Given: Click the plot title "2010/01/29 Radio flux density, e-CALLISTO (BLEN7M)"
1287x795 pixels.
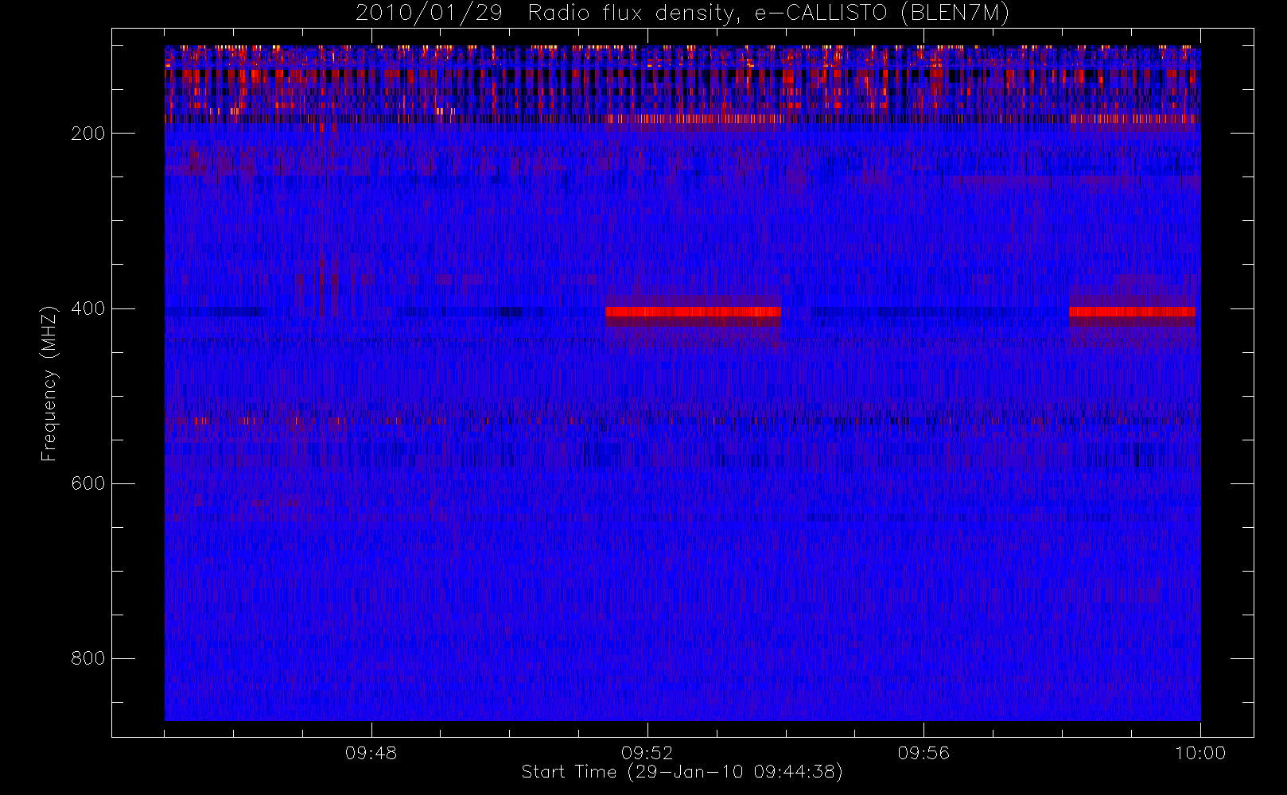Looking at the screenshot, I should (x=682, y=13).
